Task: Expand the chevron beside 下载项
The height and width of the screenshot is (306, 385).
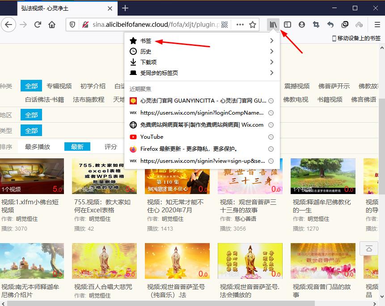Action: [271, 62]
